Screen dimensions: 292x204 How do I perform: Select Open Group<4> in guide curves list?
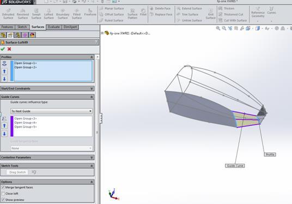[x=26, y=123]
